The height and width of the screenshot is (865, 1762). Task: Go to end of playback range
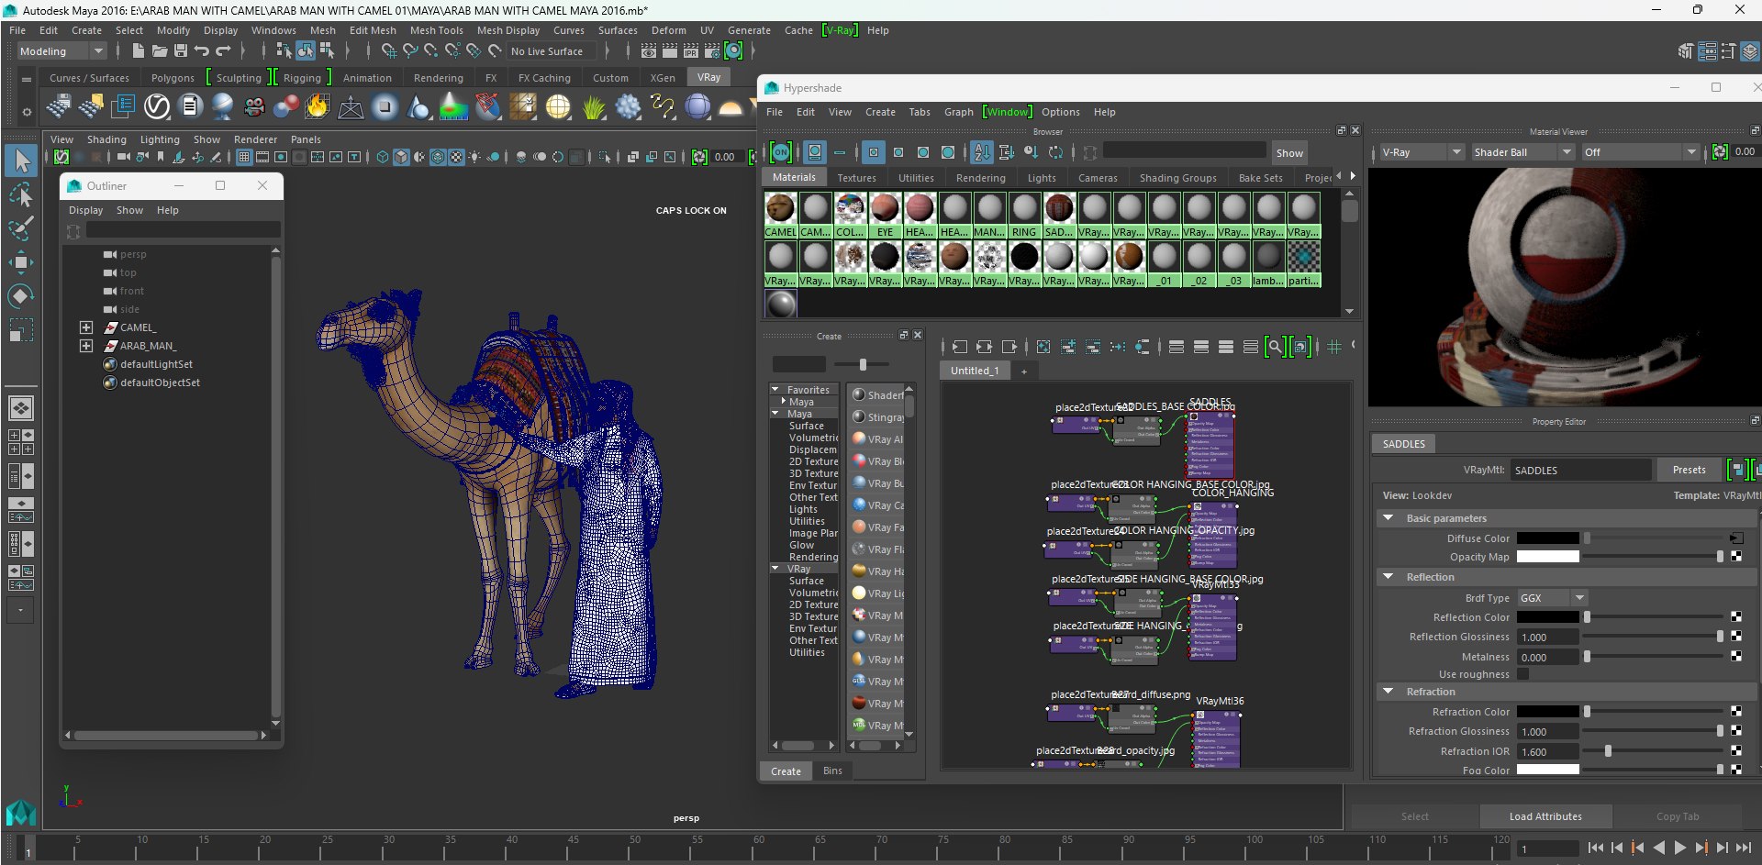[1743, 848]
